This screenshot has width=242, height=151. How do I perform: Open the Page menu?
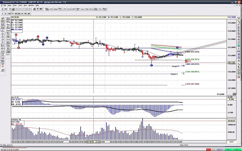click(x=9, y=5)
